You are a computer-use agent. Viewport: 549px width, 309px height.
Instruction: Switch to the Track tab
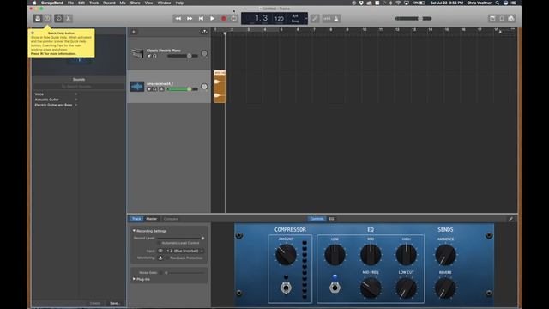pos(136,219)
